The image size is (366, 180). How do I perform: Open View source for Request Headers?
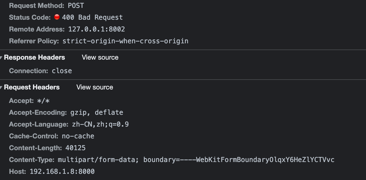[95, 87]
